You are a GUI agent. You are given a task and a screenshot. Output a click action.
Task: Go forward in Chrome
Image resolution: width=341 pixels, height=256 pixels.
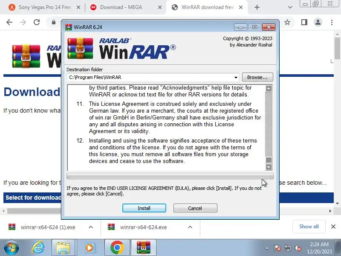click(23, 22)
